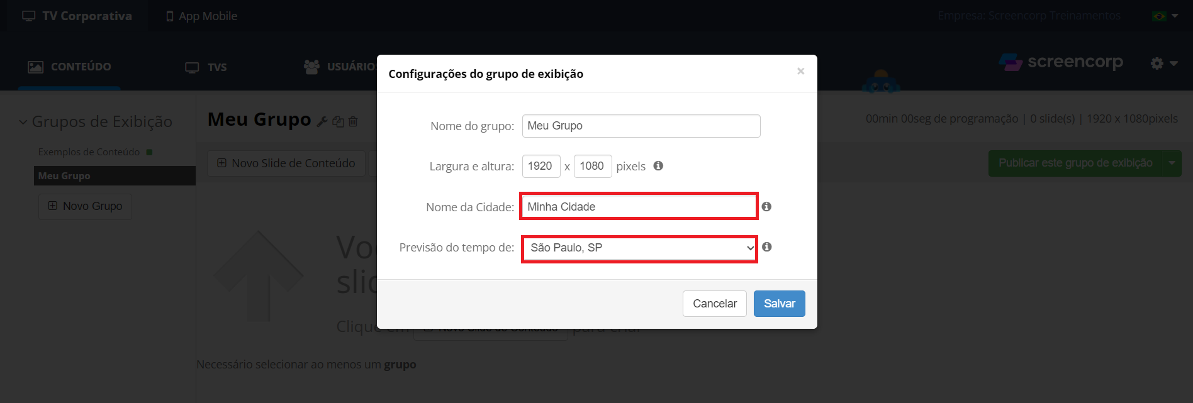Click the Salvar button
This screenshot has height=403, width=1193.
tap(779, 304)
